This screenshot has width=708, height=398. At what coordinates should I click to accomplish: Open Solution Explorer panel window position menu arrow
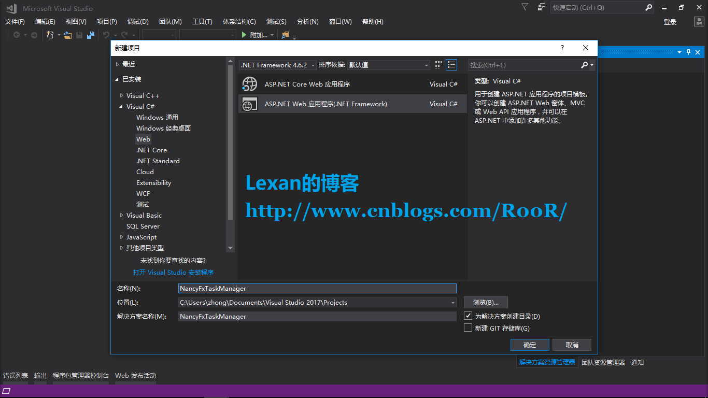click(x=679, y=52)
